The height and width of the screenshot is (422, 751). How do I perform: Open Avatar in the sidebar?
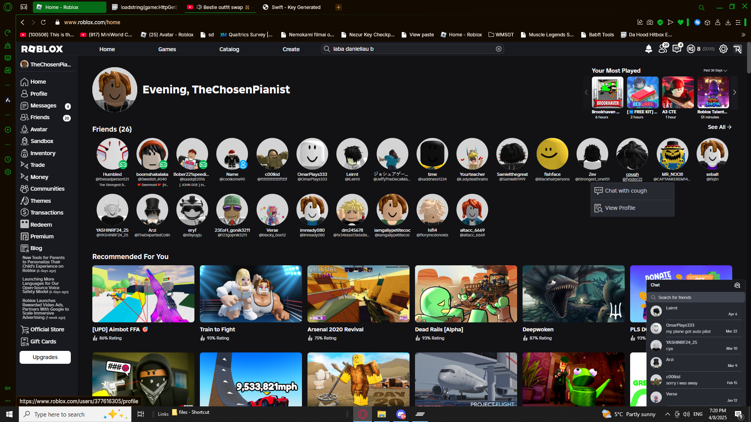(x=38, y=129)
